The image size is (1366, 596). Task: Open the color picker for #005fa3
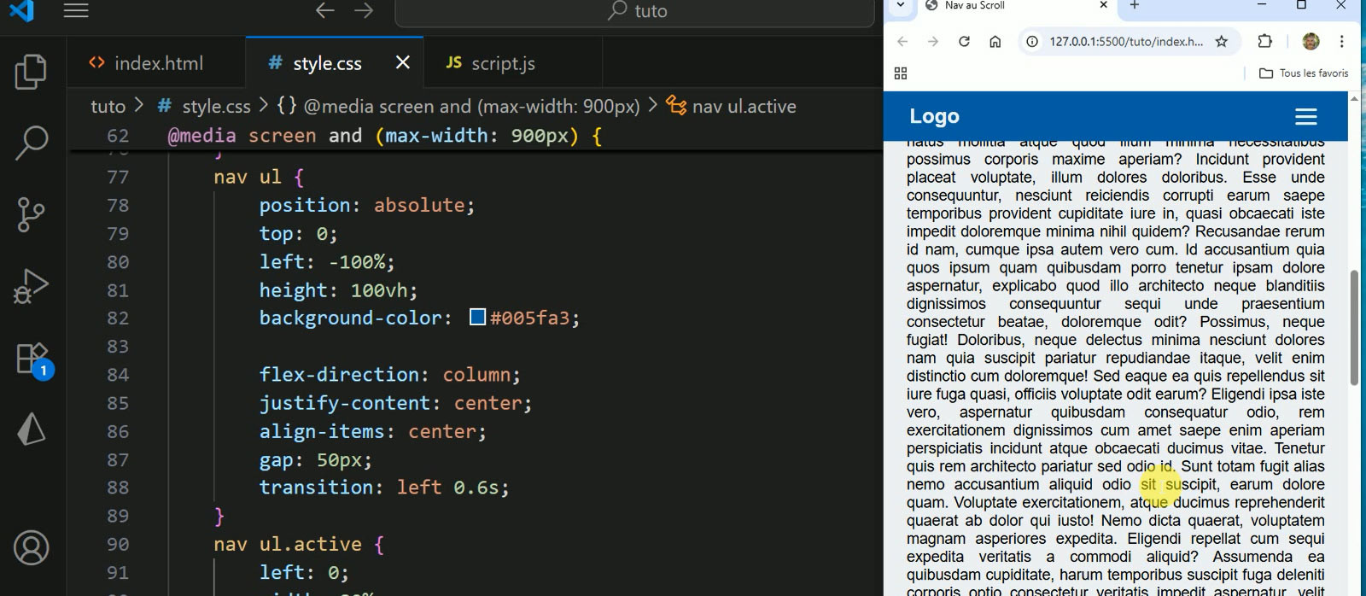pyautogui.click(x=478, y=318)
